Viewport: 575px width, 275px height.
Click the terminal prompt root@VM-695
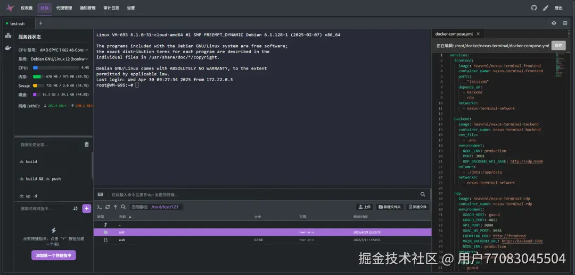click(114, 85)
